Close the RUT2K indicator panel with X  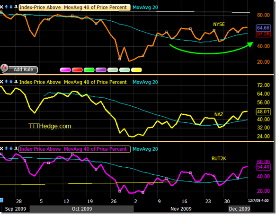[x=1, y=149]
